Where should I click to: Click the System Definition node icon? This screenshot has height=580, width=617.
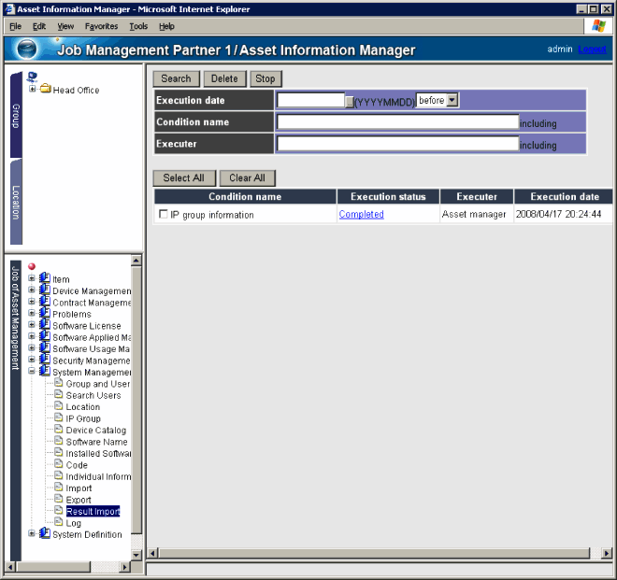(44, 534)
